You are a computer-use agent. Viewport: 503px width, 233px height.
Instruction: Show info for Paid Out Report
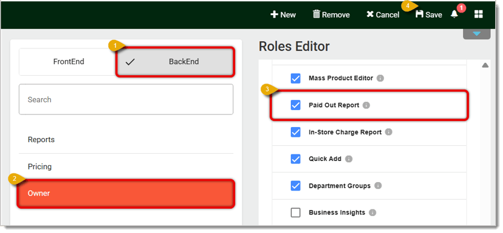click(366, 105)
